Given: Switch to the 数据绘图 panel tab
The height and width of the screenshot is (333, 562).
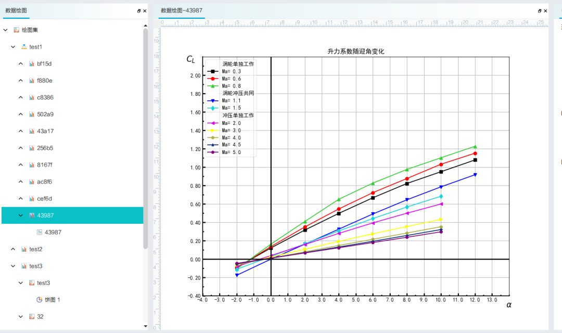Looking at the screenshot, I should click(x=16, y=11).
